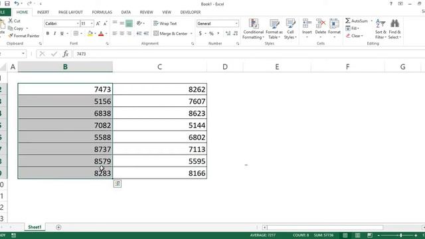The height and width of the screenshot is (239, 425).
Task: Click the Undo arrow icon
Action: (x=17, y=3)
